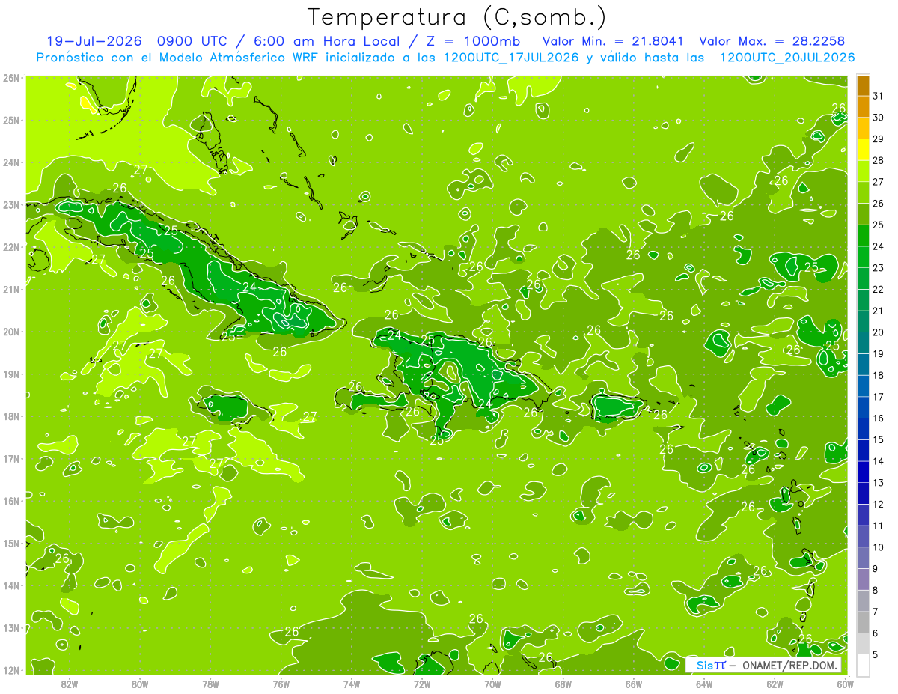The height and width of the screenshot is (694, 898).
Task: Click the '31' label in color legend
Action: (878, 96)
